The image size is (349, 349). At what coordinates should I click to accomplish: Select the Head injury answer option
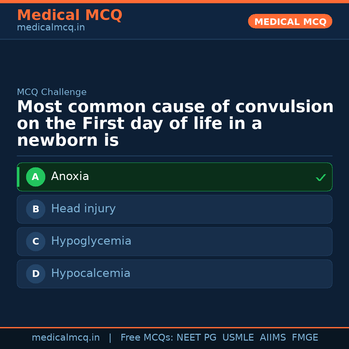click(174, 209)
